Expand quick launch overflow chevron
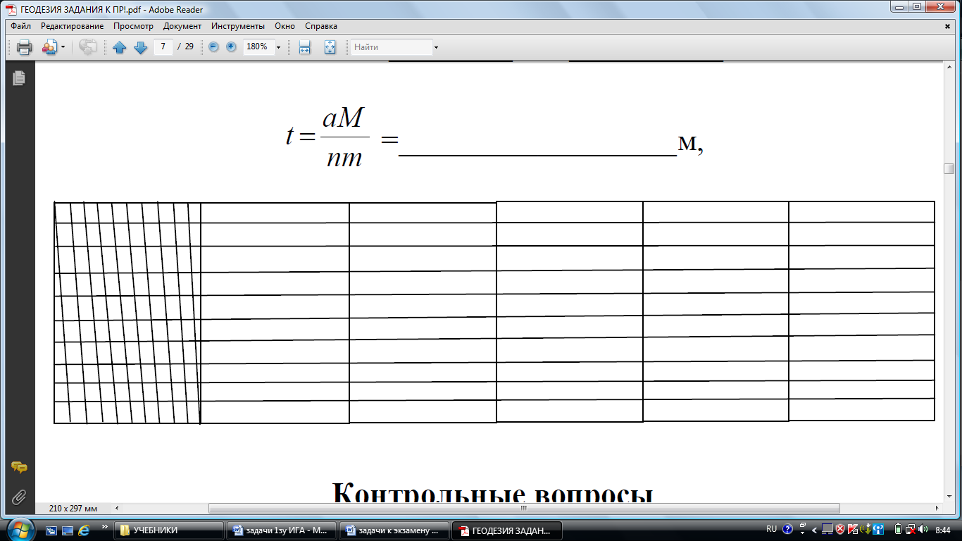This screenshot has width=962, height=541. pos(105,526)
